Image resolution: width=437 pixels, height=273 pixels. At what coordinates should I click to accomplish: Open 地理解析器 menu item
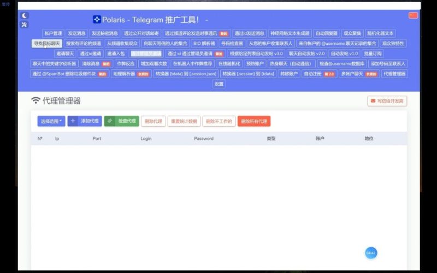[x=131, y=74]
